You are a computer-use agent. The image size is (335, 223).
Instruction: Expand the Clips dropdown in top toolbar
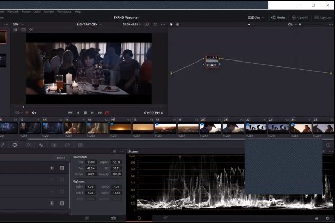[x=256, y=17]
